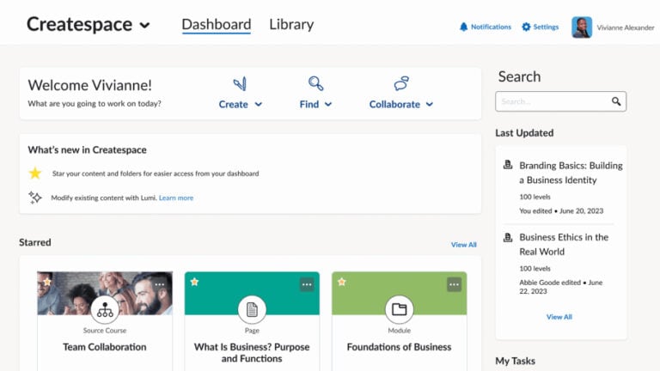Click the Notifications link text
Screen dimensions: 660x371
pos(491,27)
